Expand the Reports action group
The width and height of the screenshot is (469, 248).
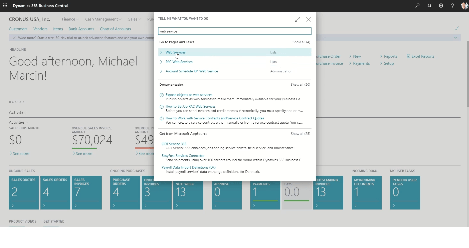click(x=389, y=56)
